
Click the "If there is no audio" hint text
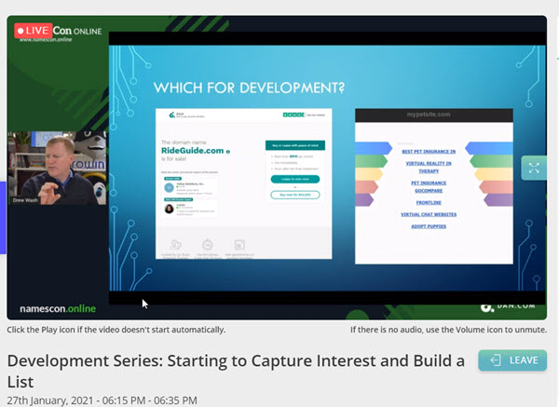click(x=448, y=330)
